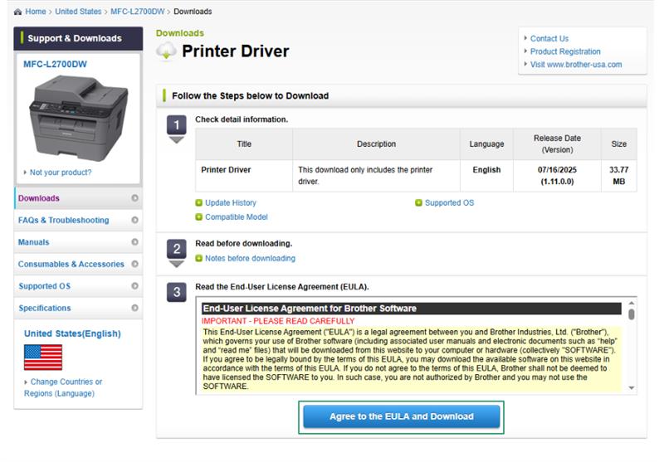Image resolution: width=664 pixels, height=462 pixels.
Task: Click the United States flag image
Action: click(x=43, y=357)
